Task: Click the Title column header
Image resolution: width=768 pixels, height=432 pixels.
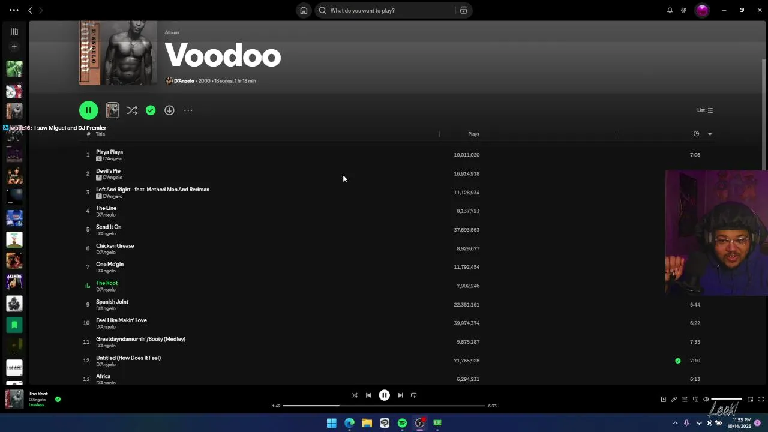Action: click(100, 134)
